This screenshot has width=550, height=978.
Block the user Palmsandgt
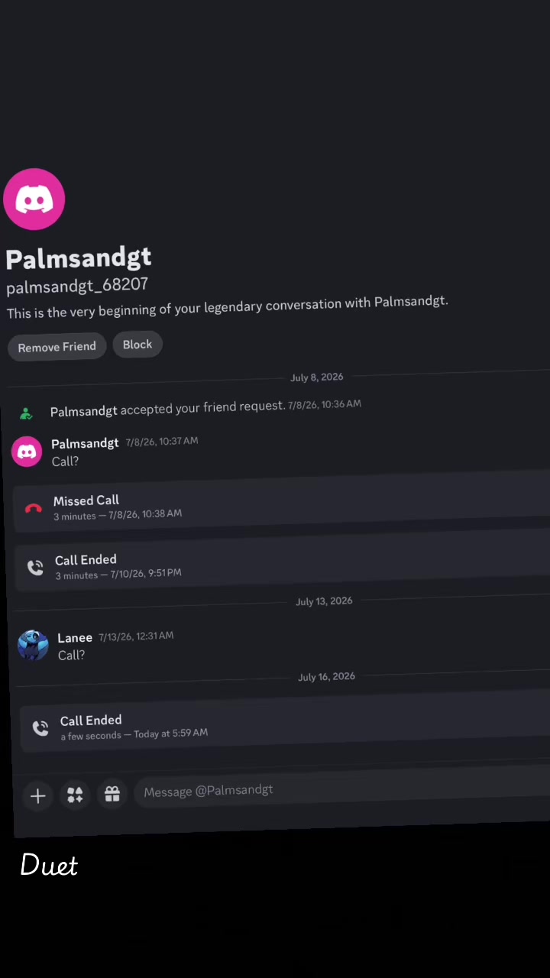pos(137,345)
